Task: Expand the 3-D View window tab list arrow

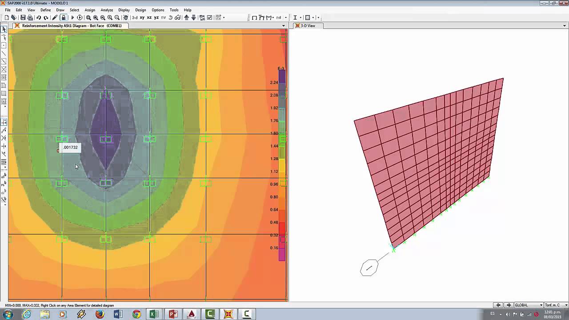Action: (564, 26)
